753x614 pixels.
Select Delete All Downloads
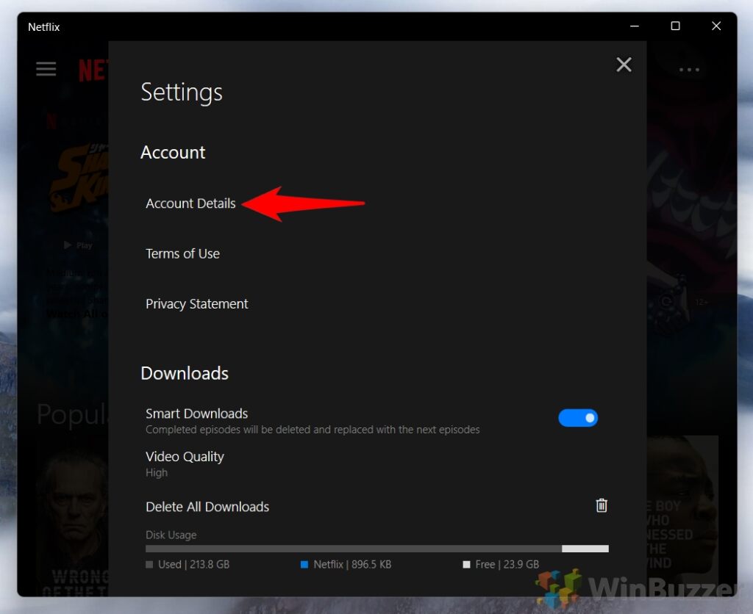[x=207, y=507]
